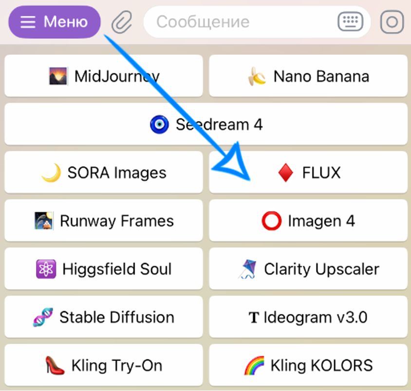Select Imagen 4 option

[308, 221]
